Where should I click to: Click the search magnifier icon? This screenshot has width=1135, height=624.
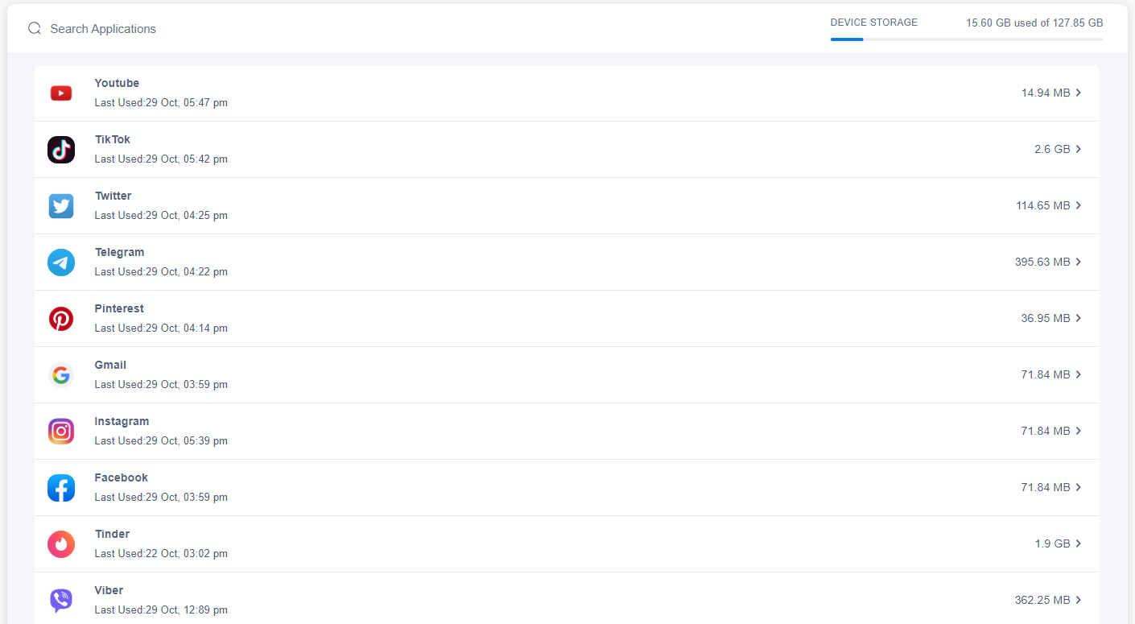(34, 27)
